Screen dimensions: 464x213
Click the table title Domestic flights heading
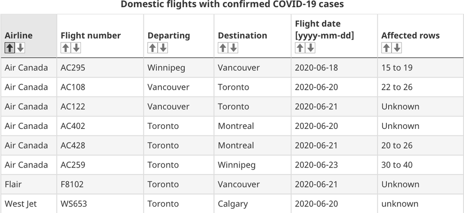232,5
